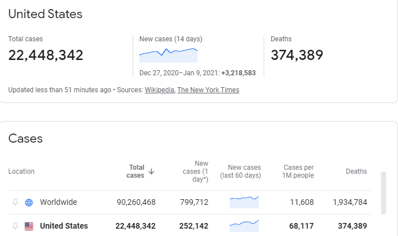The width and height of the screenshot is (398, 236).
Task: Sort table by Deaths column
Action: 357,171
